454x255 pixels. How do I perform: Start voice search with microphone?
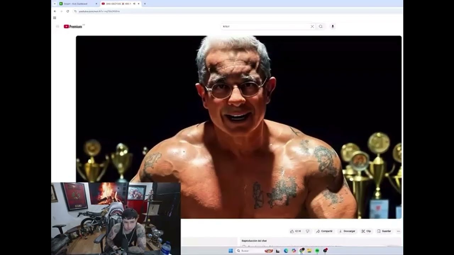coord(333,27)
